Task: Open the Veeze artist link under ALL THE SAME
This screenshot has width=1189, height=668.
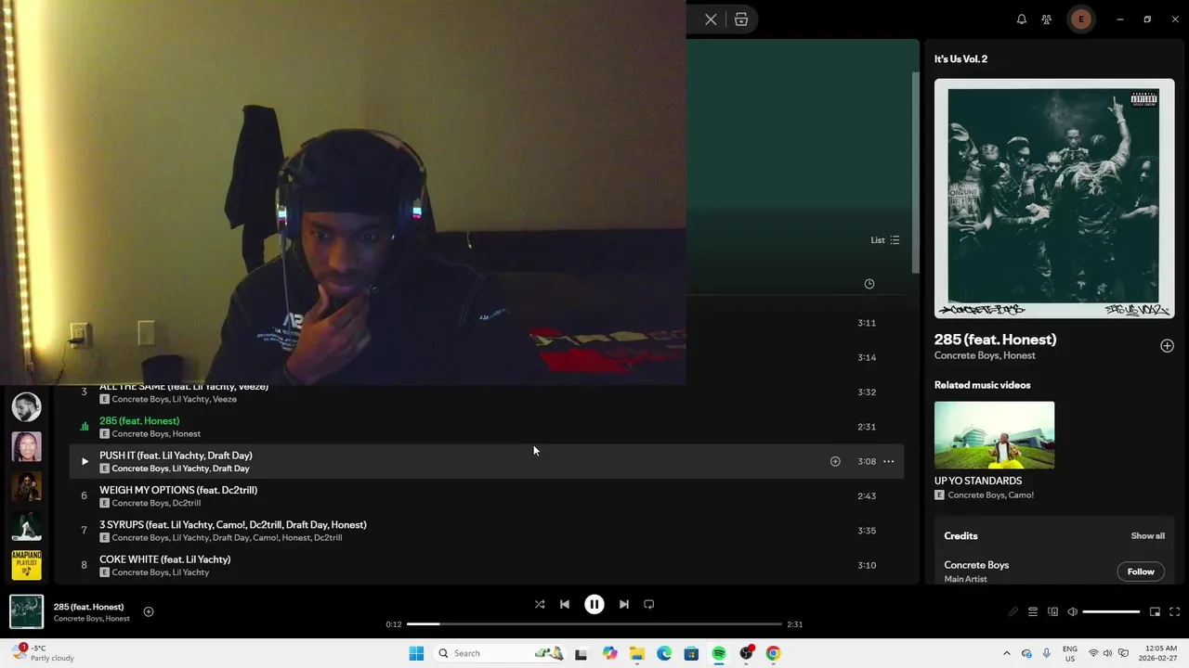Action: click(225, 399)
